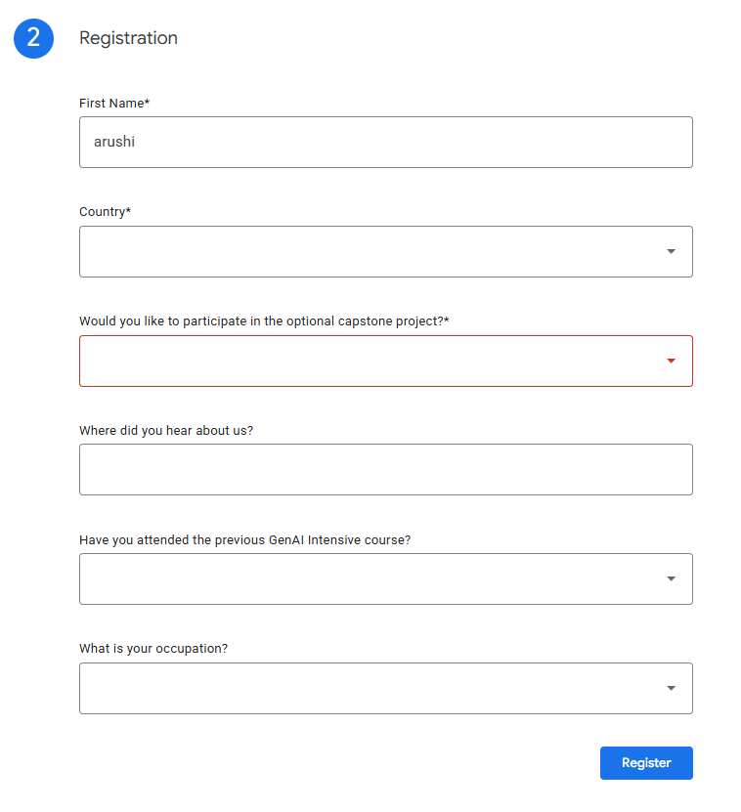Click the 'Where did you hear about us?' label
This screenshot has height=812, width=741.
pos(166,430)
